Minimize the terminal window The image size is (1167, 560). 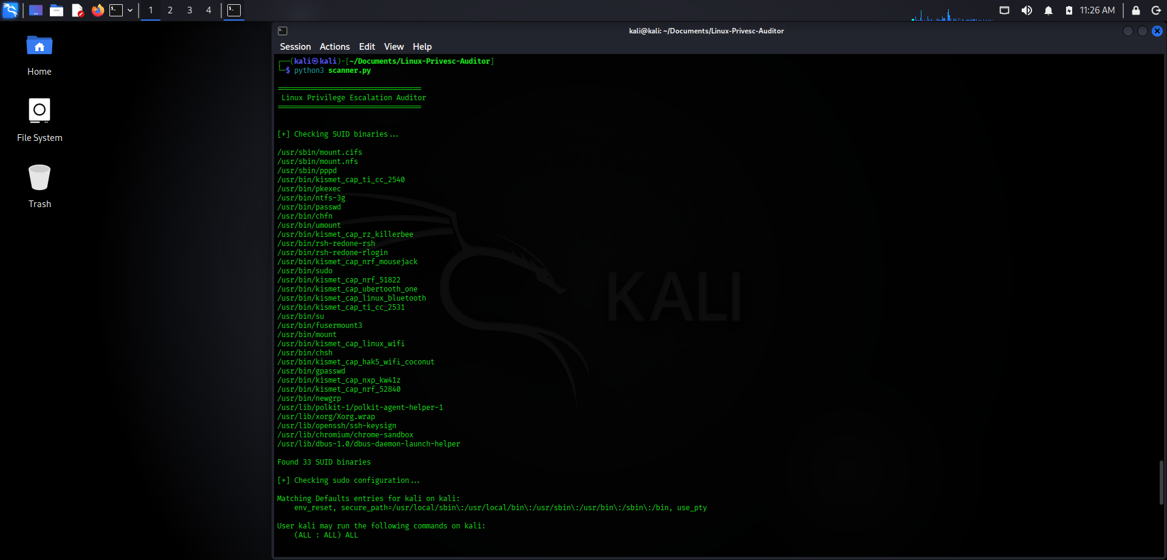click(x=1128, y=31)
